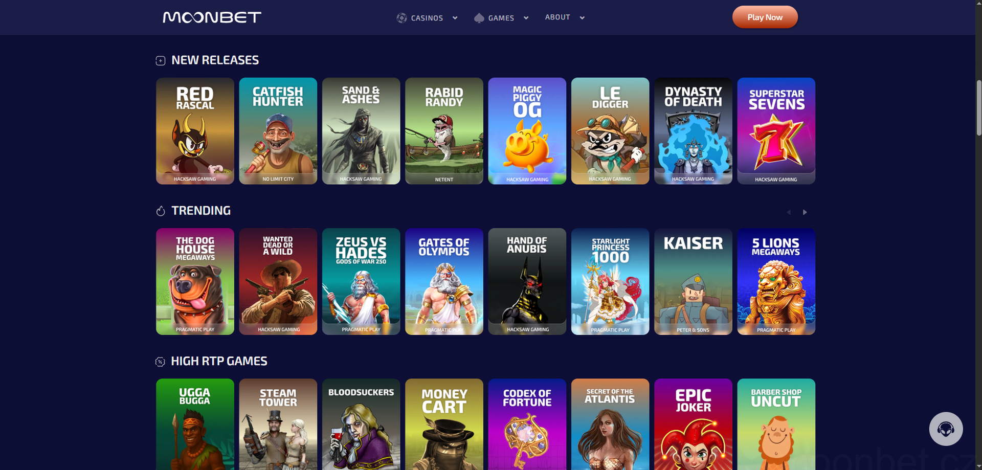Expand the About dropdown chevron
This screenshot has width=982, height=470.
tap(582, 18)
